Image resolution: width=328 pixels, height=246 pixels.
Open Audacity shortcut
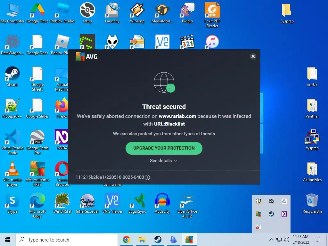[x=162, y=203]
